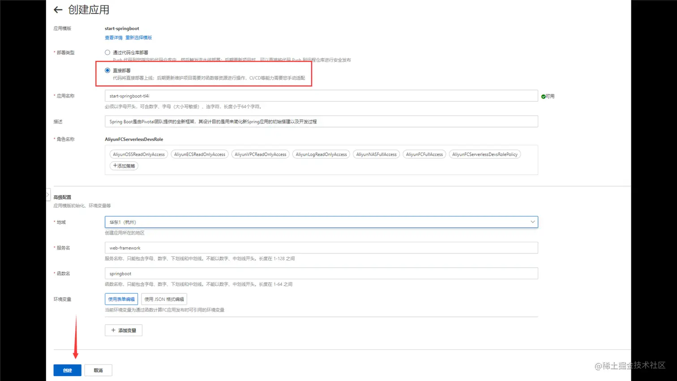Click the 重新选择模板 link
Image resolution: width=677 pixels, height=381 pixels.
pyautogui.click(x=139, y=38)
